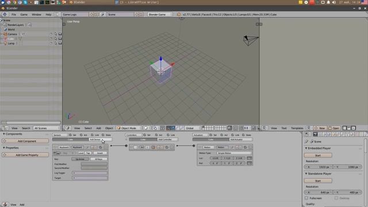Open the Object Mode dropdown

pos(129,128)
